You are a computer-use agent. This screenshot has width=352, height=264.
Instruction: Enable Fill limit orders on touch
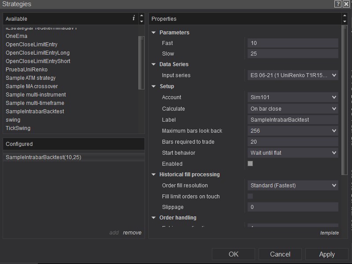(x=250, y=196)
